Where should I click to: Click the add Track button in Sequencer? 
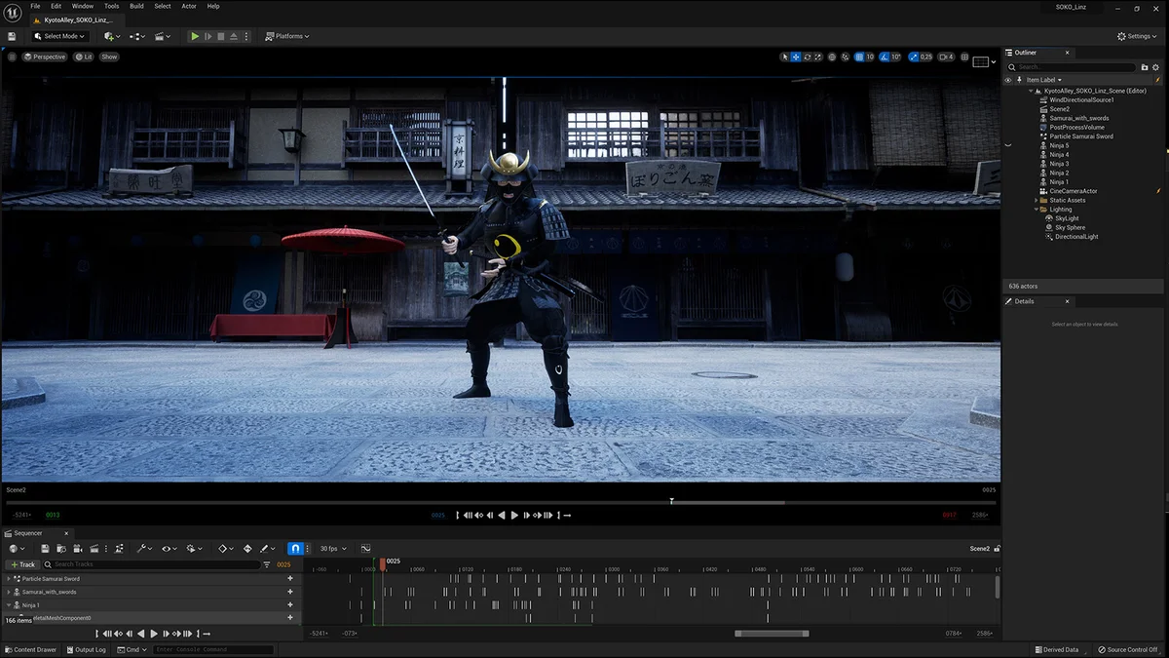point(22,564)
